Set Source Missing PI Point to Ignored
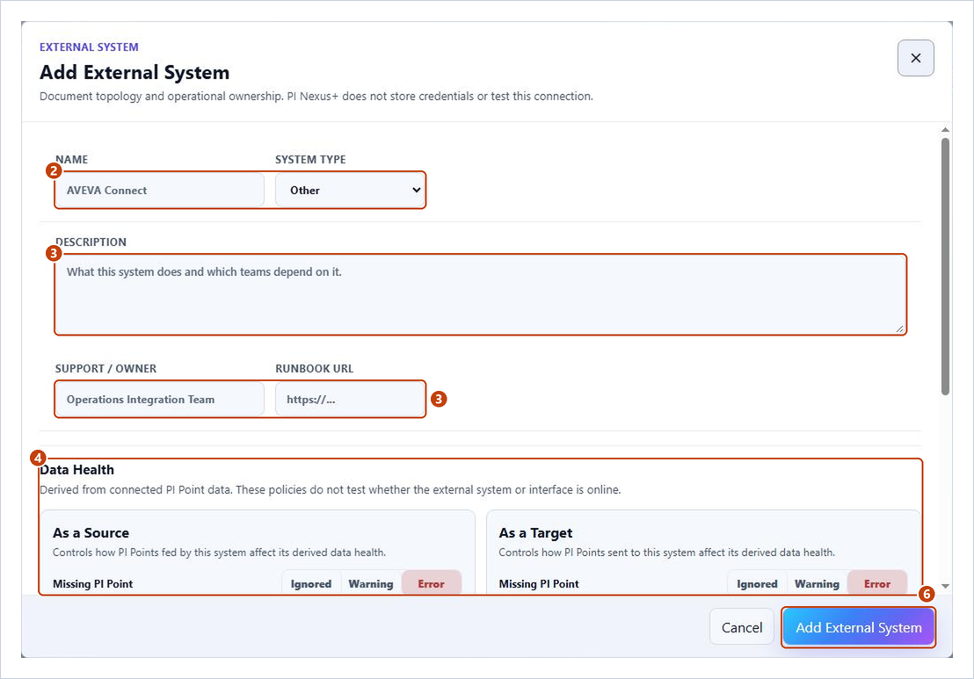This screenshot has height=679, width=974. click(311, 583)
